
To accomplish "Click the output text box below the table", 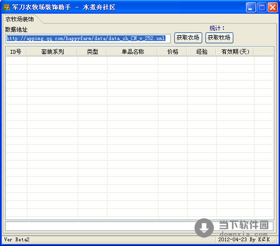I will click(139, 226).
